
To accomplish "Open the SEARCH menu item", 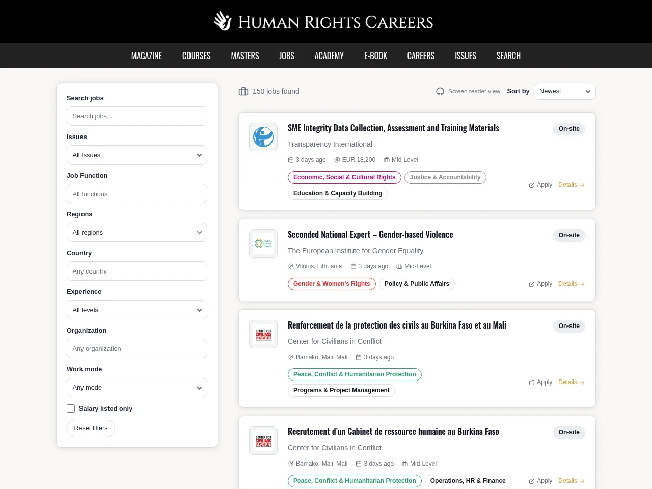I will [508, 56].
